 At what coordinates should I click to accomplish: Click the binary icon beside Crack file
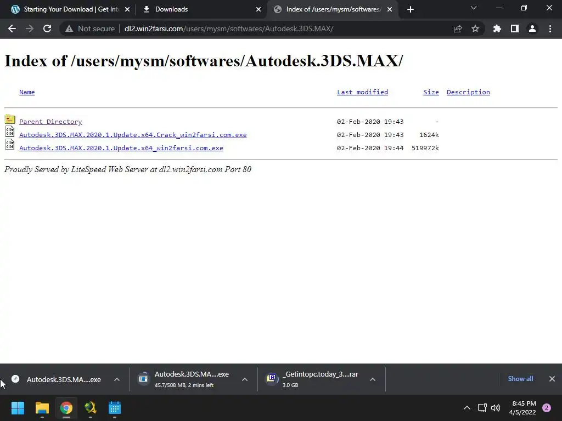tap(10, 132)
